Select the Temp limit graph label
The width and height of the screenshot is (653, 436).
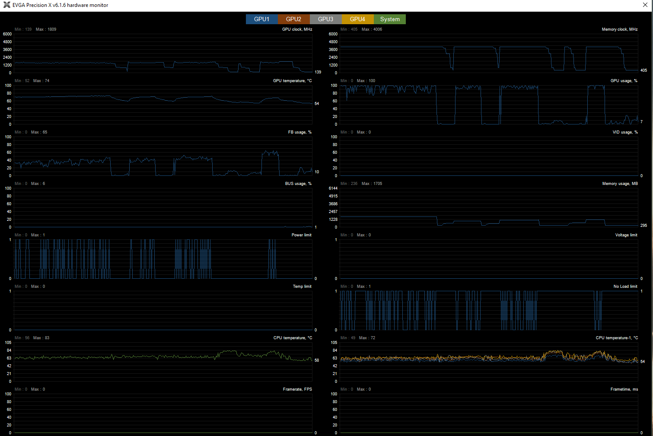[x=302, y=286]
